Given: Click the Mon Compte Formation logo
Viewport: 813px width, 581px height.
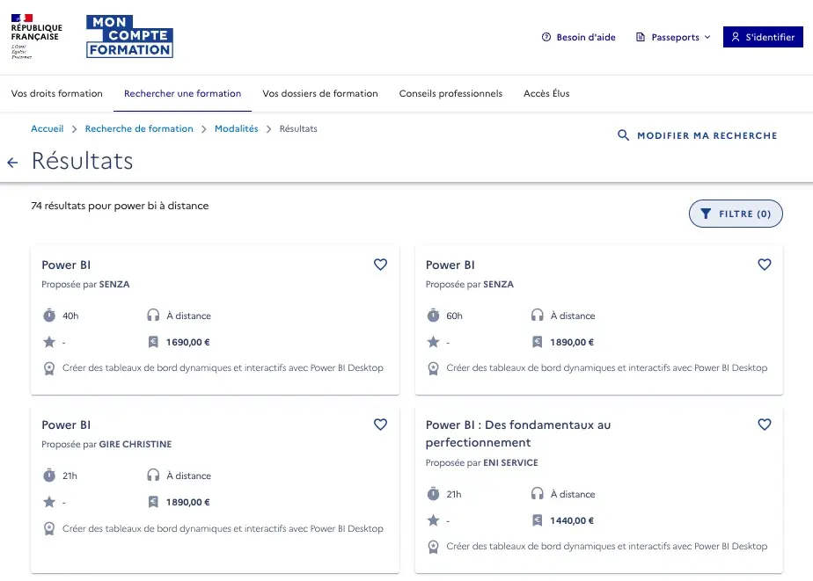Looking at the screenshot, I should pos(129,37).
